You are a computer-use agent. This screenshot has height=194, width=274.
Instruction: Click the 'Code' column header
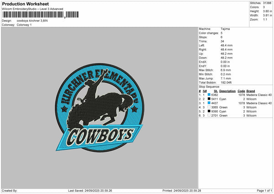241,91
